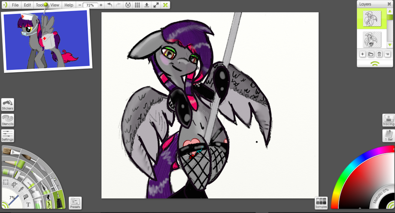Open the Refs reference panel
This screenshot has width=395, height=213.
tap(389, 136)
